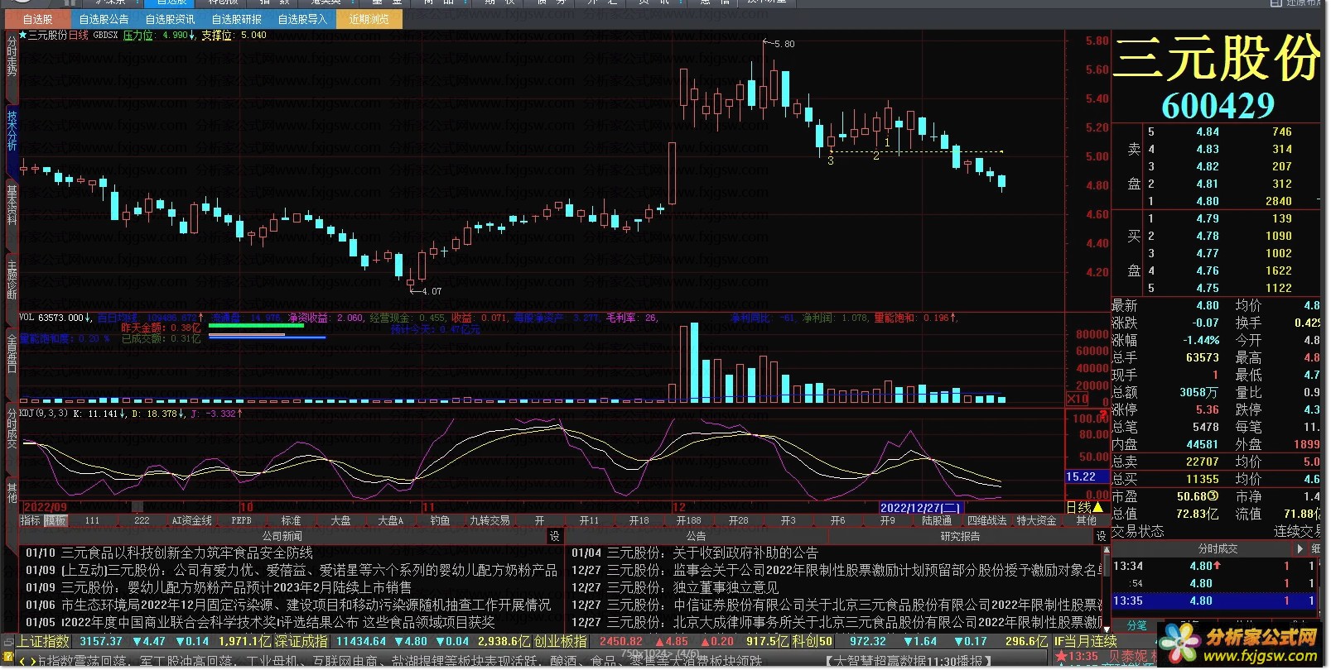
Task: Open 中信证券 announcement dated 12/27
Action: (837, 605)
